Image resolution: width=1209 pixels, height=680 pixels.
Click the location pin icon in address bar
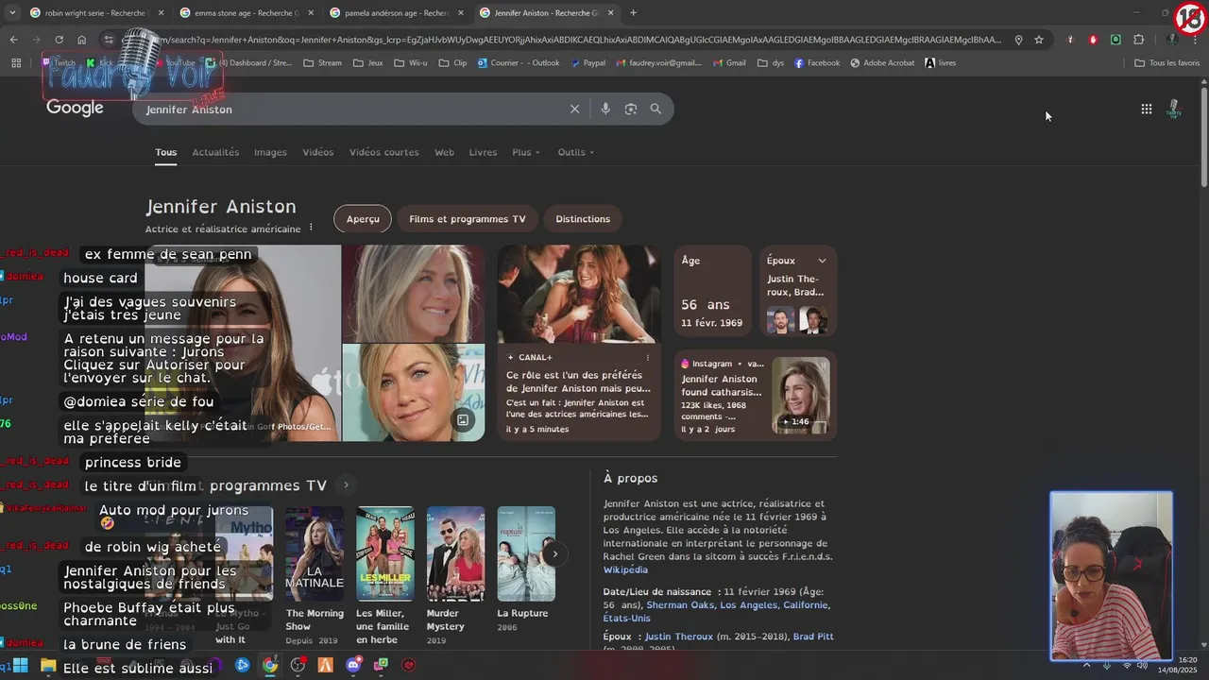[x=1018, y=40]
